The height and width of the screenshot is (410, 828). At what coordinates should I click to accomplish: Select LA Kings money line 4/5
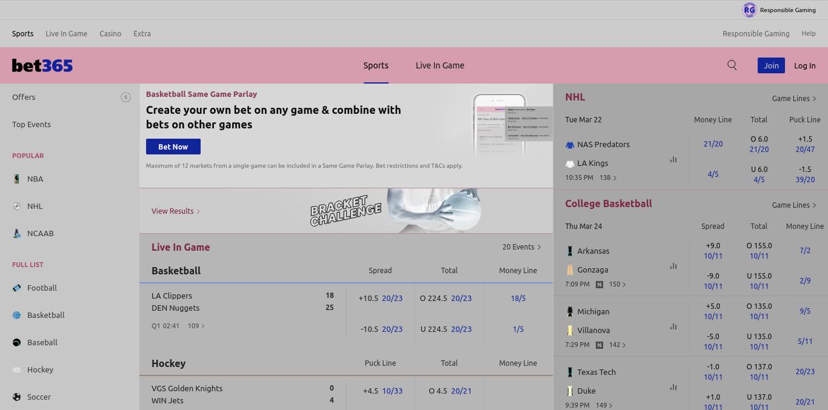point(713,174)
